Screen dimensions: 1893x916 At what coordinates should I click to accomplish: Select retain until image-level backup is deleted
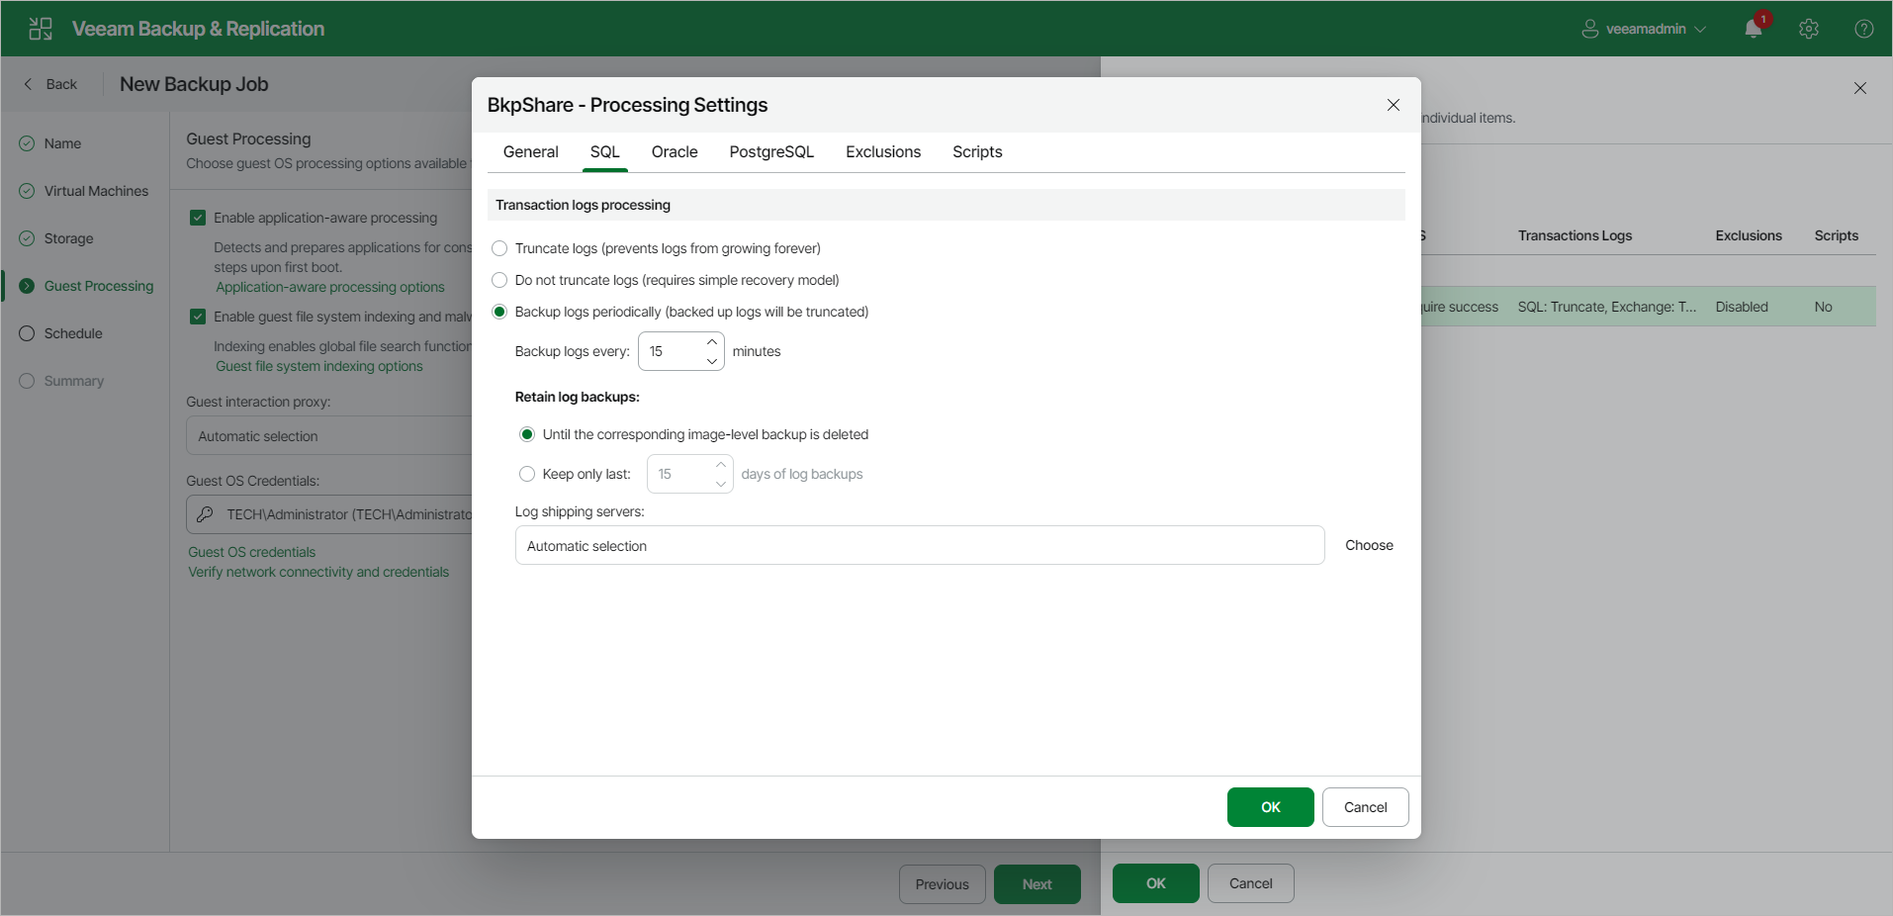[527, 434]
